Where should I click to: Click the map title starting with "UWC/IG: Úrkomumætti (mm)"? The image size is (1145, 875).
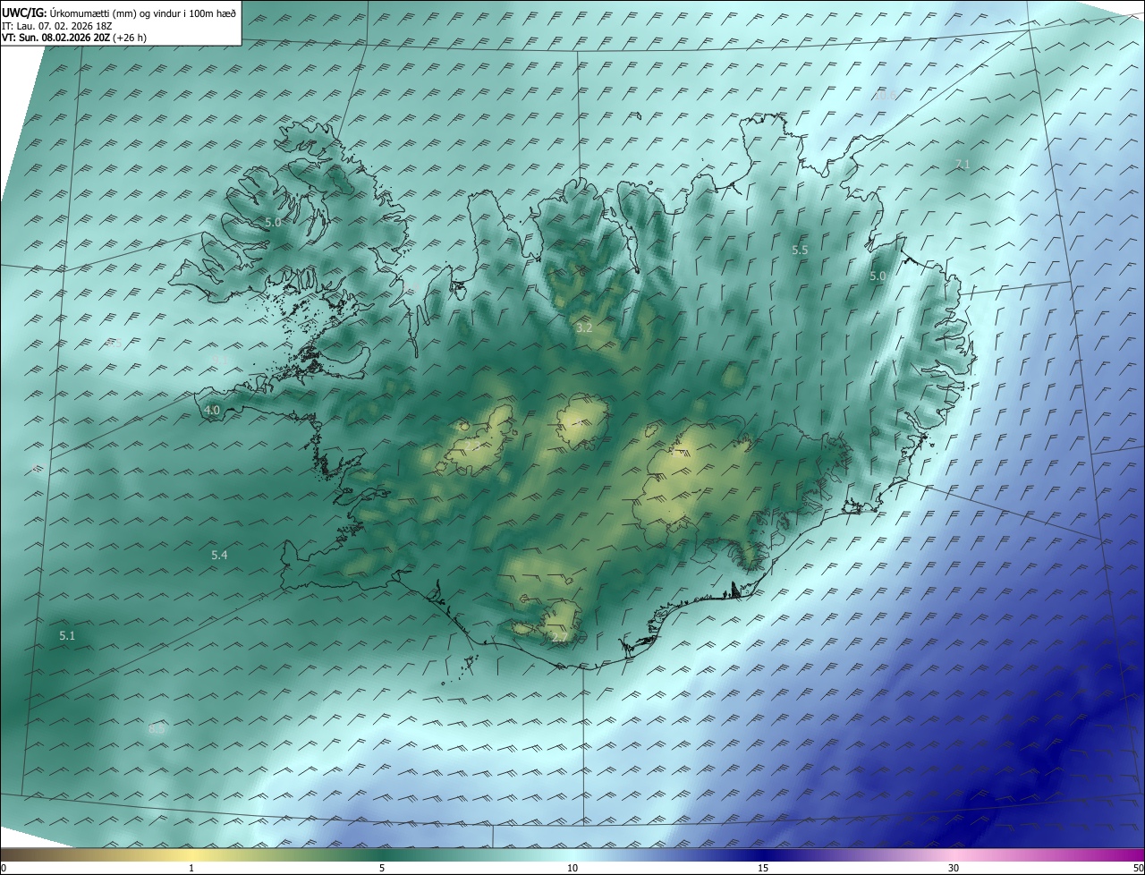point(118,13)
